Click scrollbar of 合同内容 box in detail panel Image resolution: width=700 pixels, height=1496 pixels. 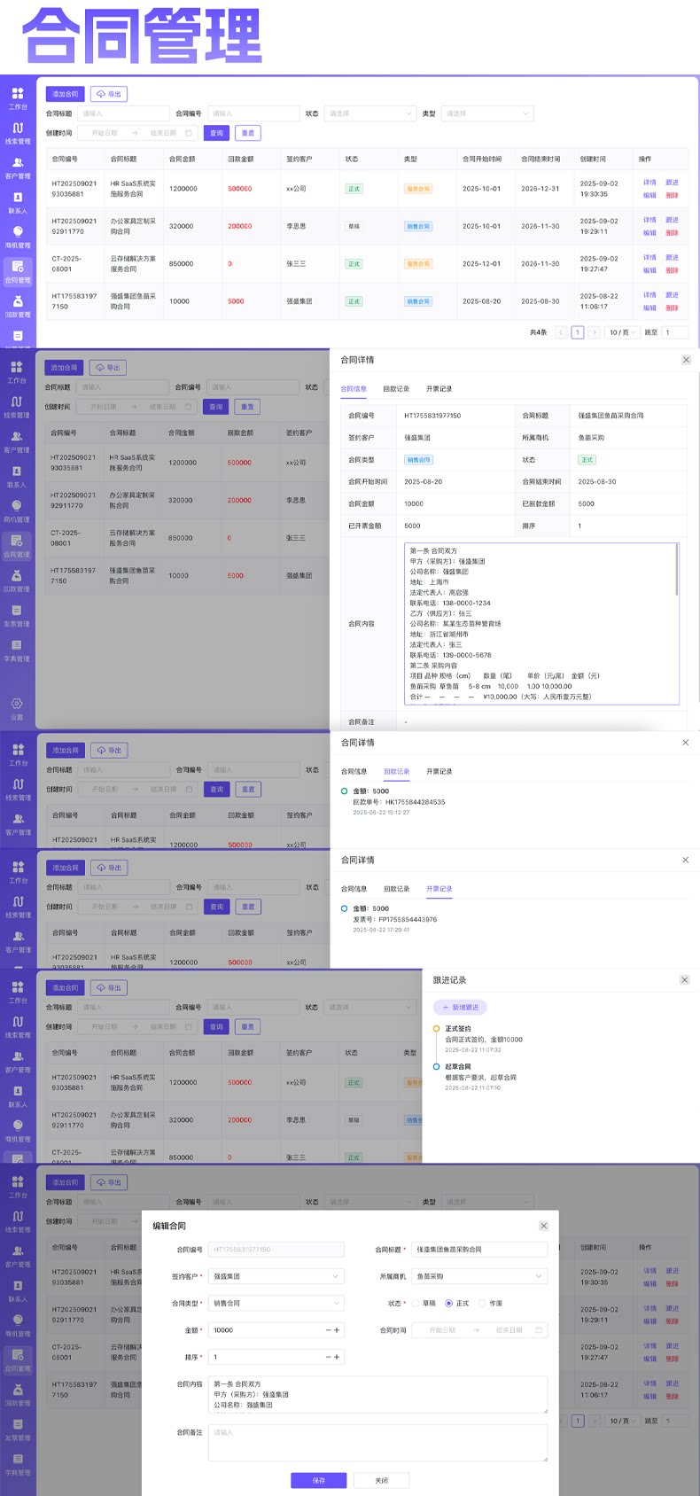[x=677, y=571]
